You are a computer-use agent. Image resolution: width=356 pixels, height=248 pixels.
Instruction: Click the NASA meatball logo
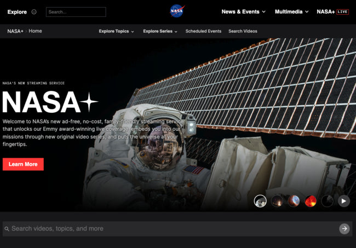pos(177,11)
